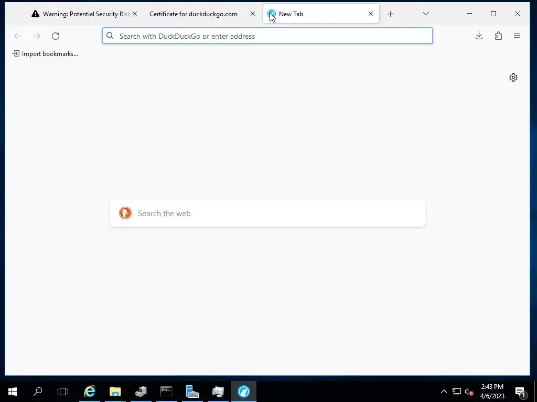This screenshot has width=537, height=402.
Task: Click Import bookmarks... in bookmarks toolbar
Action: click(x=45, y=54)
